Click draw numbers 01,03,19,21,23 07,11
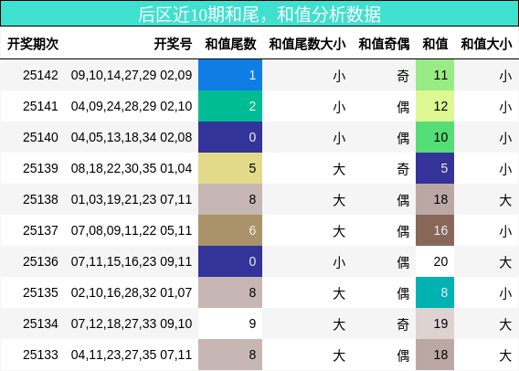The height and width of the screenshot is (371, 519). click(x=132, y=199)
